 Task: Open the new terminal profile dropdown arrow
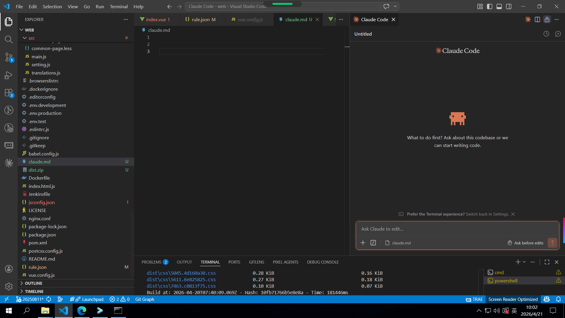(x=524, y=262)
